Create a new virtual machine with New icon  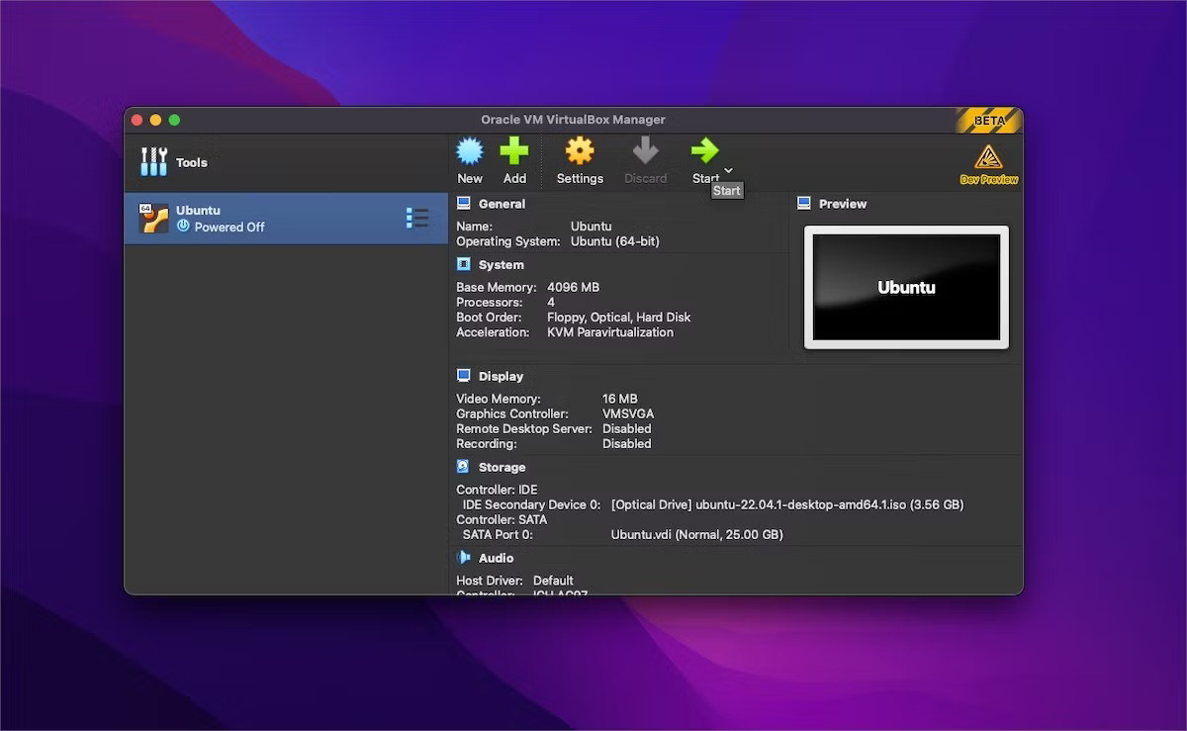coord(469,158)
